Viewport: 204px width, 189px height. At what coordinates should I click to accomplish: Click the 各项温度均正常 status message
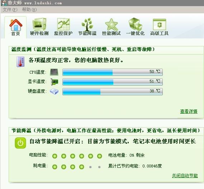pyautogui.click(x=76, y=60)
